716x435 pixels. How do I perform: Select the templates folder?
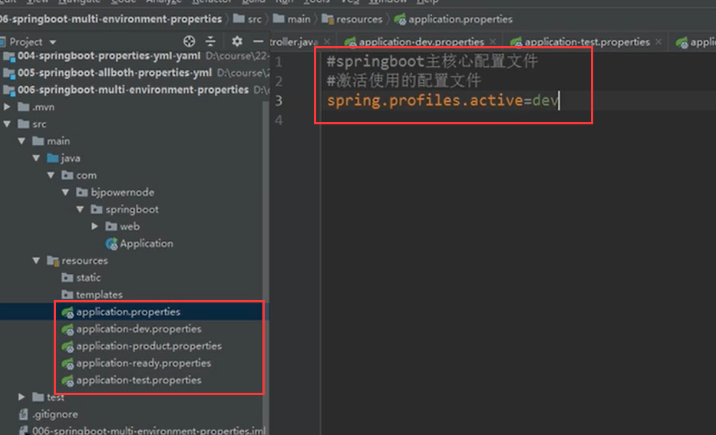pyautogui.click(x=99, y=295)
